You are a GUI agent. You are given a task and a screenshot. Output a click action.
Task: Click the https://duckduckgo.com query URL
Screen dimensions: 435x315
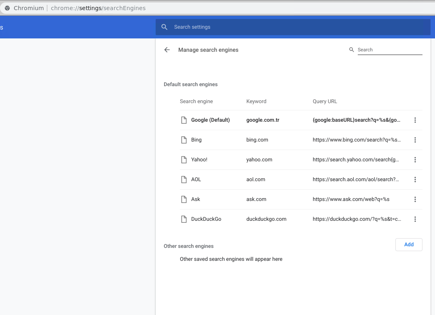357,219
